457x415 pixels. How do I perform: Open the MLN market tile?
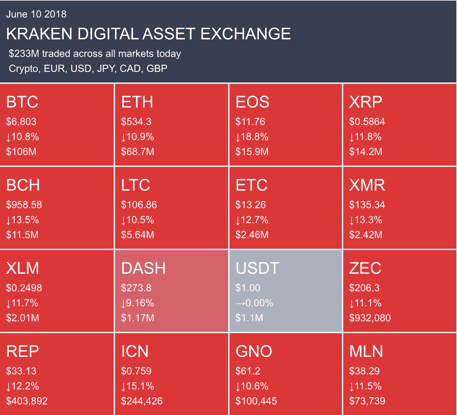tap(400, 374)
